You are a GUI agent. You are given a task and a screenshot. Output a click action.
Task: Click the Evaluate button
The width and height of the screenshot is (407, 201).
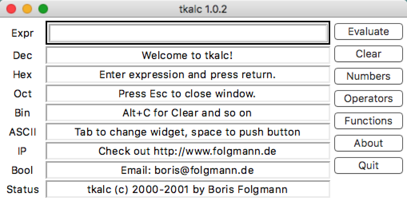[x=368, y=32]
